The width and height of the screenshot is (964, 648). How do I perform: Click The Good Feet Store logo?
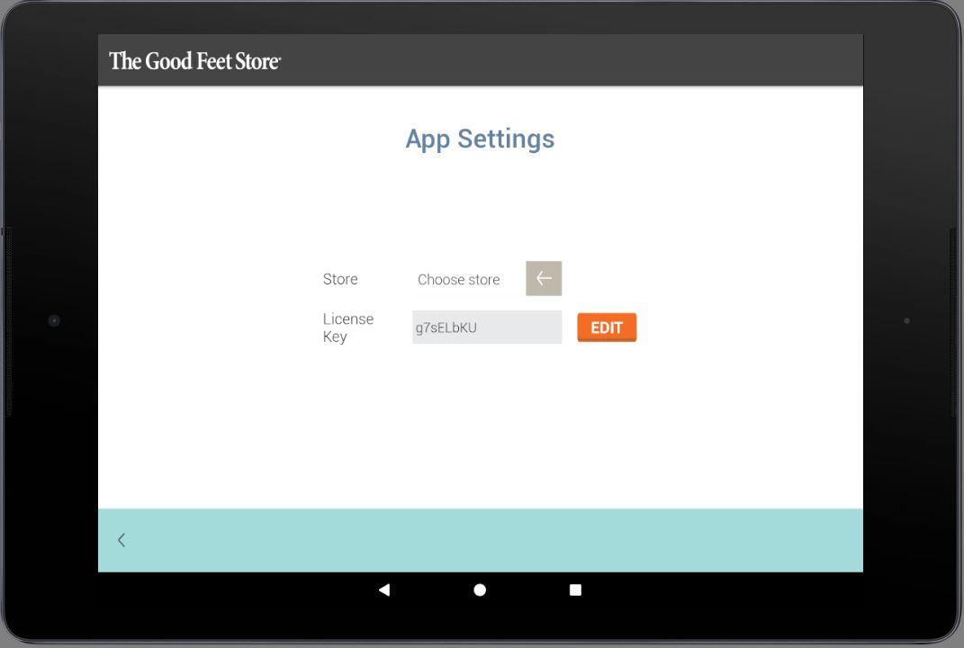195,61
